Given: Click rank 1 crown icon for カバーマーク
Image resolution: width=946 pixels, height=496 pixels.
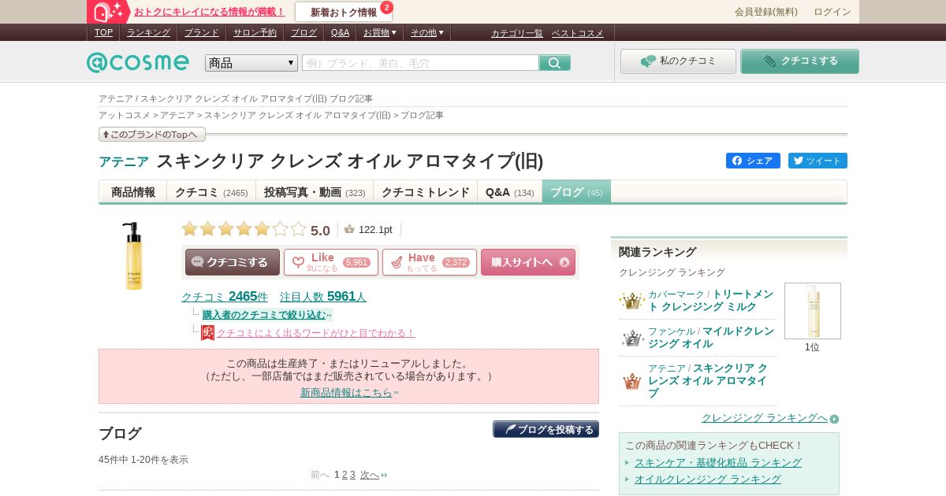Looking at the screenshot, I should coord(632,301).
